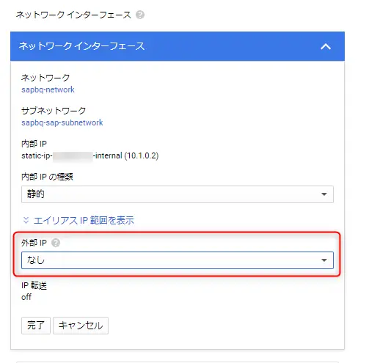Click the blue ネットワーク インターフェース header title
Image resolution: width=366 pixels, height=363 pixels.
(81, 46)
